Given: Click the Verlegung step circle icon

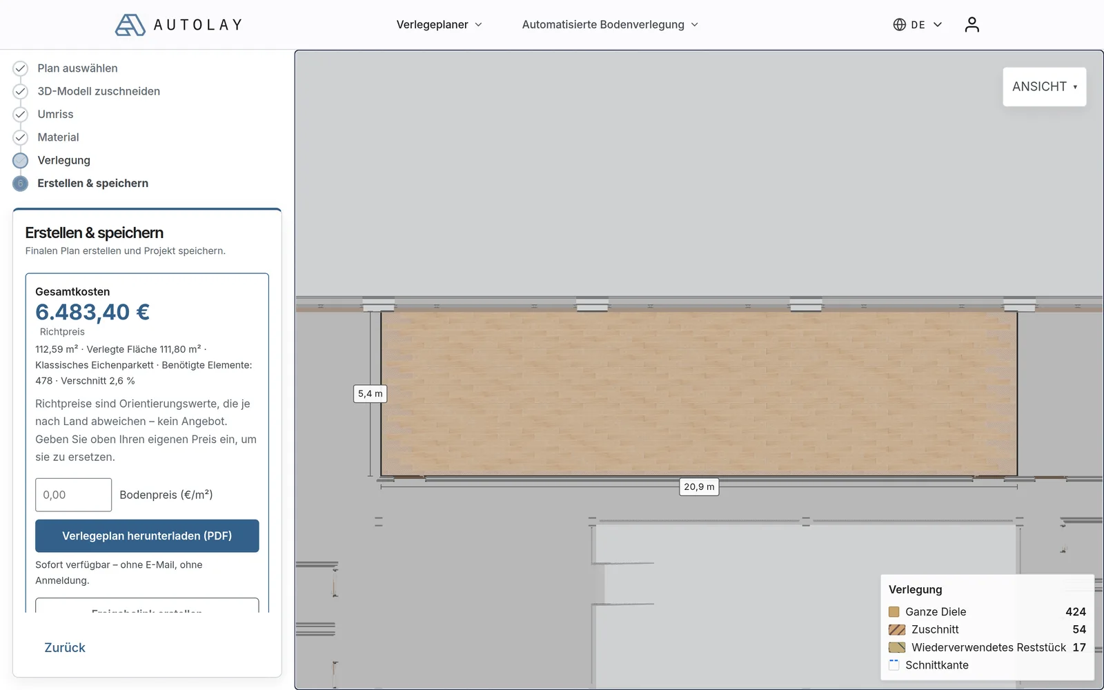Looking at the screenshot, I should (21, 160).
